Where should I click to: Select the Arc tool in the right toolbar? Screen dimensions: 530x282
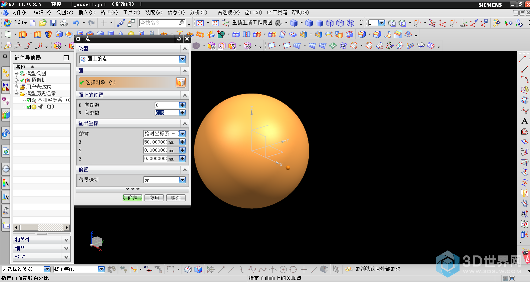(x=524, y=79)
